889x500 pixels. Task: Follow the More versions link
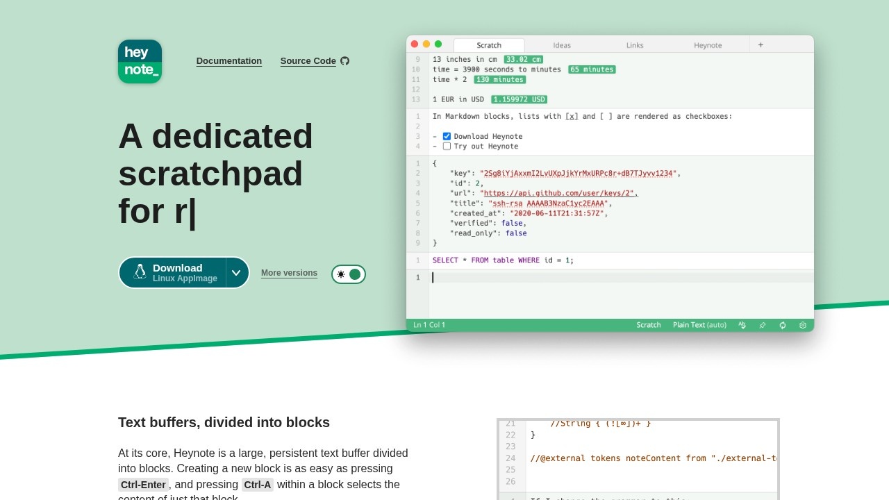click(289, 273)
